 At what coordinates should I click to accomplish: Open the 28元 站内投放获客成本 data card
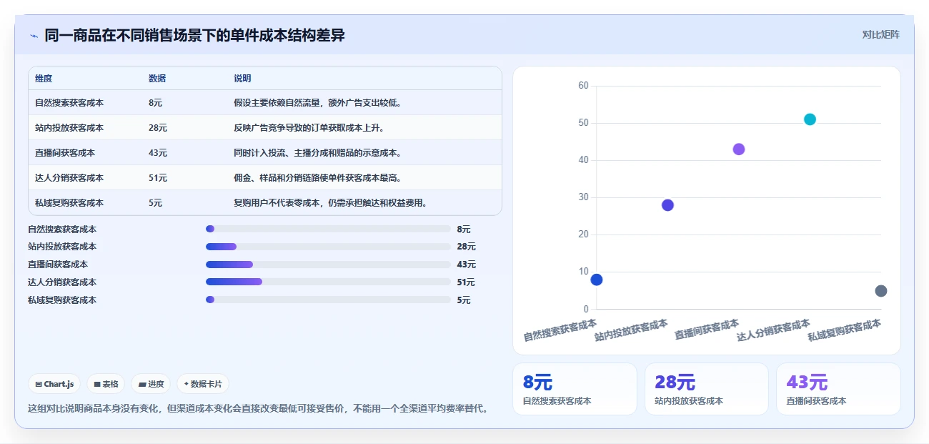(x=707, y=389)
